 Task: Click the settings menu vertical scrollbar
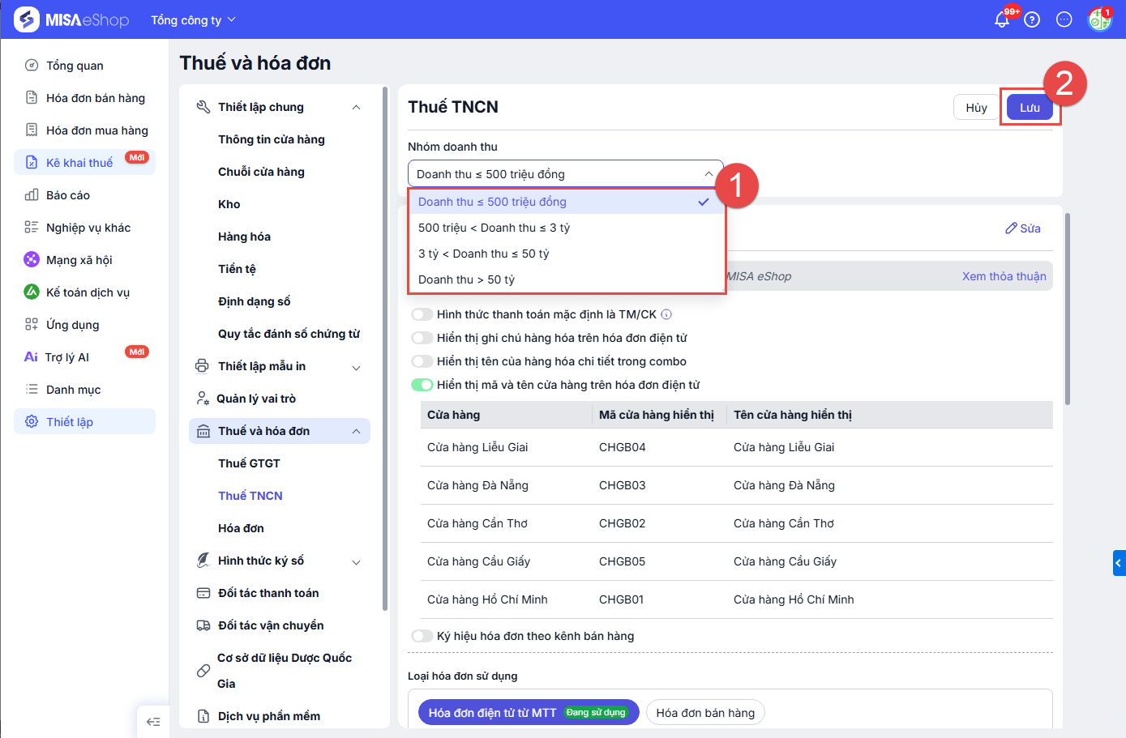click(385, 348)
